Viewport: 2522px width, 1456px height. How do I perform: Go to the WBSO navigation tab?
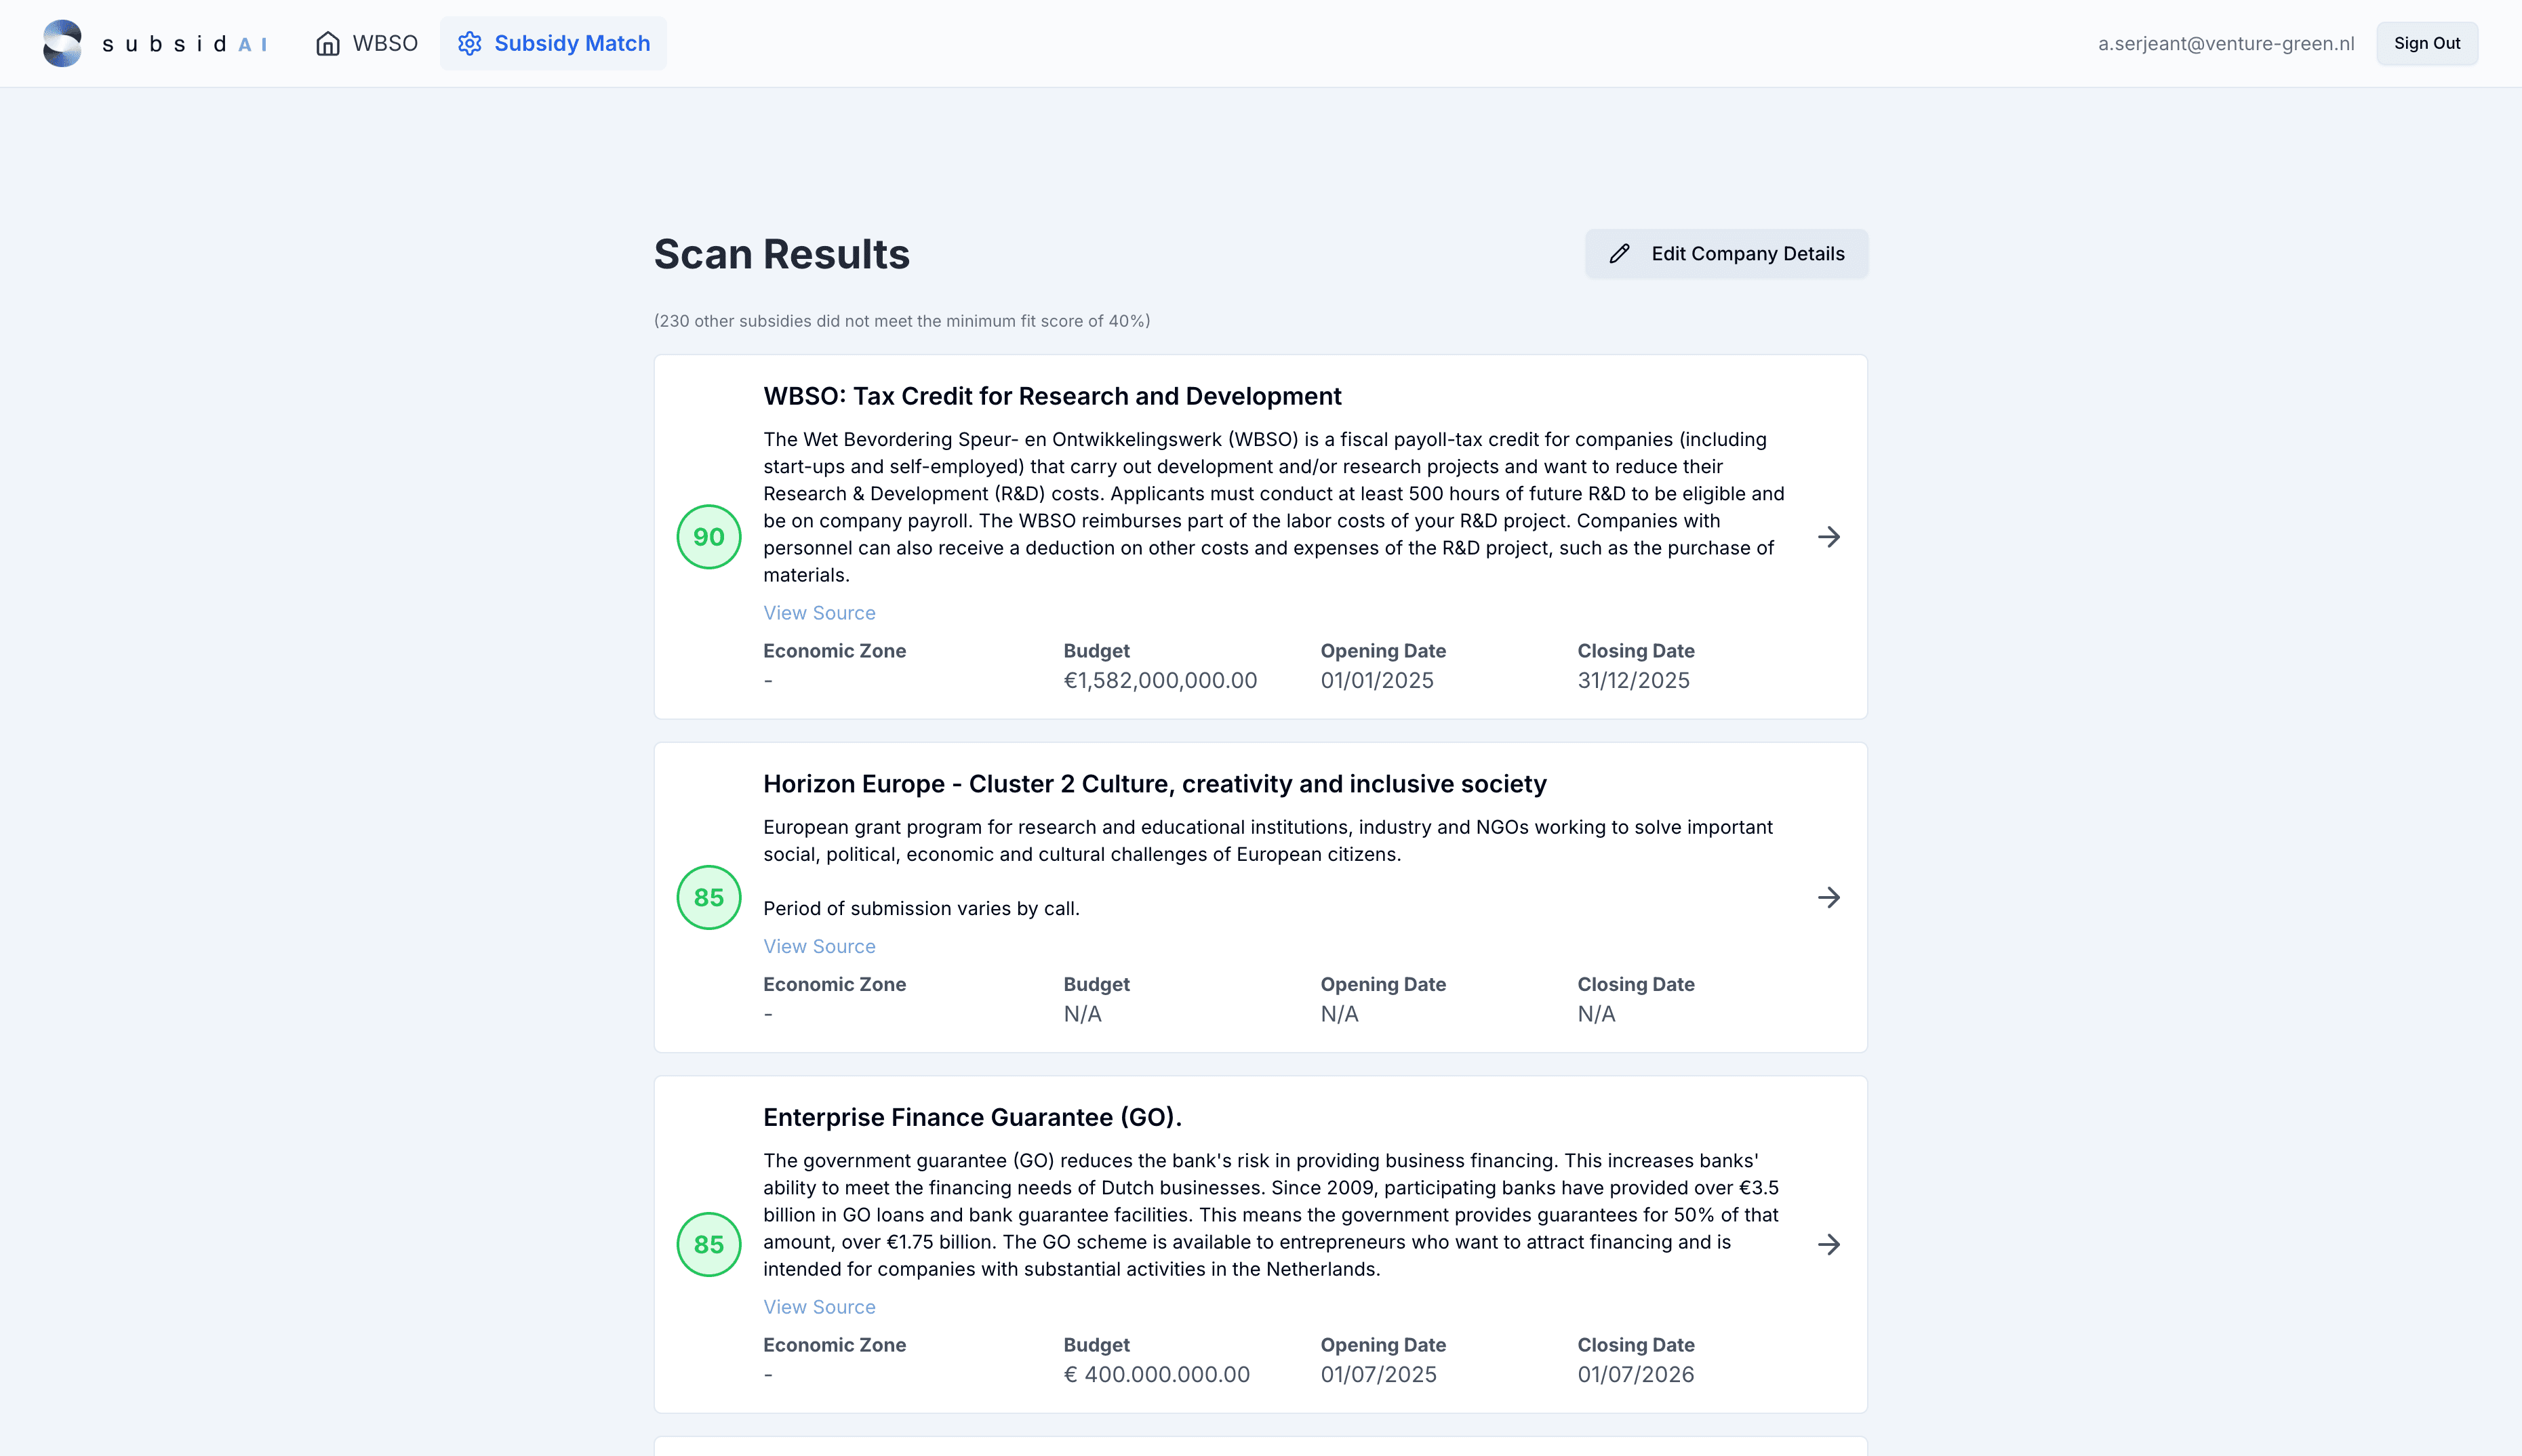click(x=367, y=43)
